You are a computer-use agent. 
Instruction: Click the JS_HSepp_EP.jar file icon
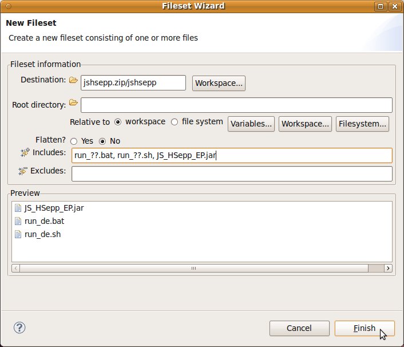[18, 208]
